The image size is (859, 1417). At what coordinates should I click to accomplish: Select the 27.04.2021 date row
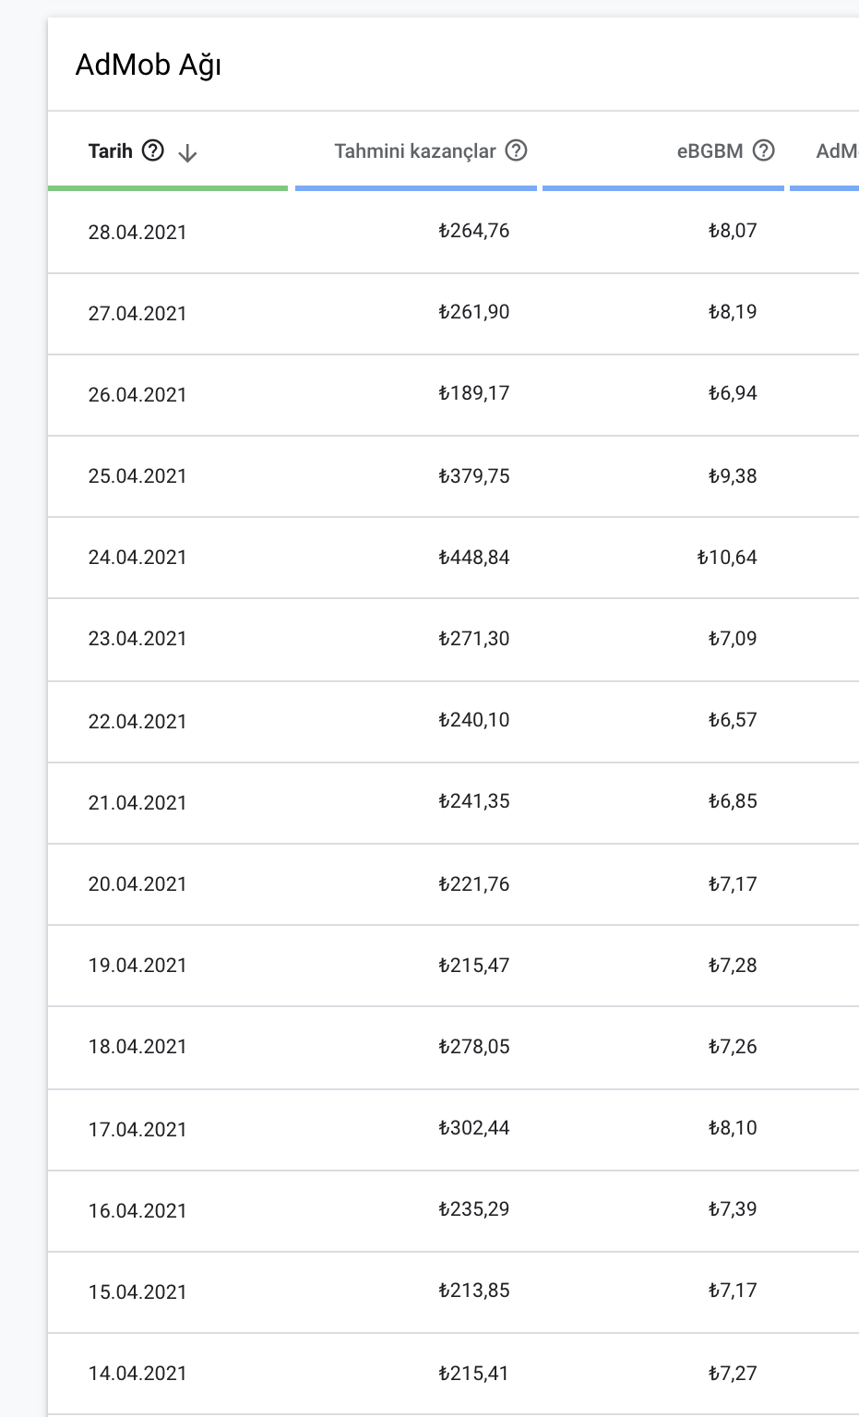[x=453, y=314]
